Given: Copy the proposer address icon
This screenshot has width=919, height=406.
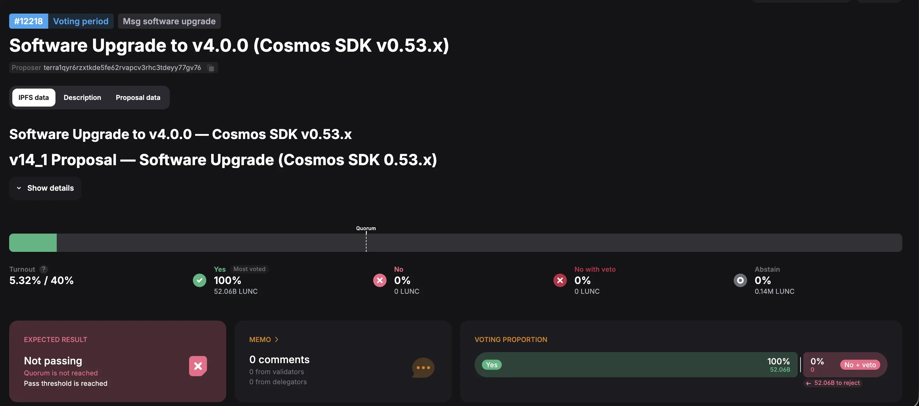Looking at the screenshot, I should (x=211, y=68).
